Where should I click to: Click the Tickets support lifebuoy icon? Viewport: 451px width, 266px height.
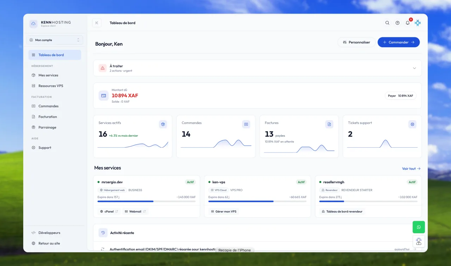point(412,124)
